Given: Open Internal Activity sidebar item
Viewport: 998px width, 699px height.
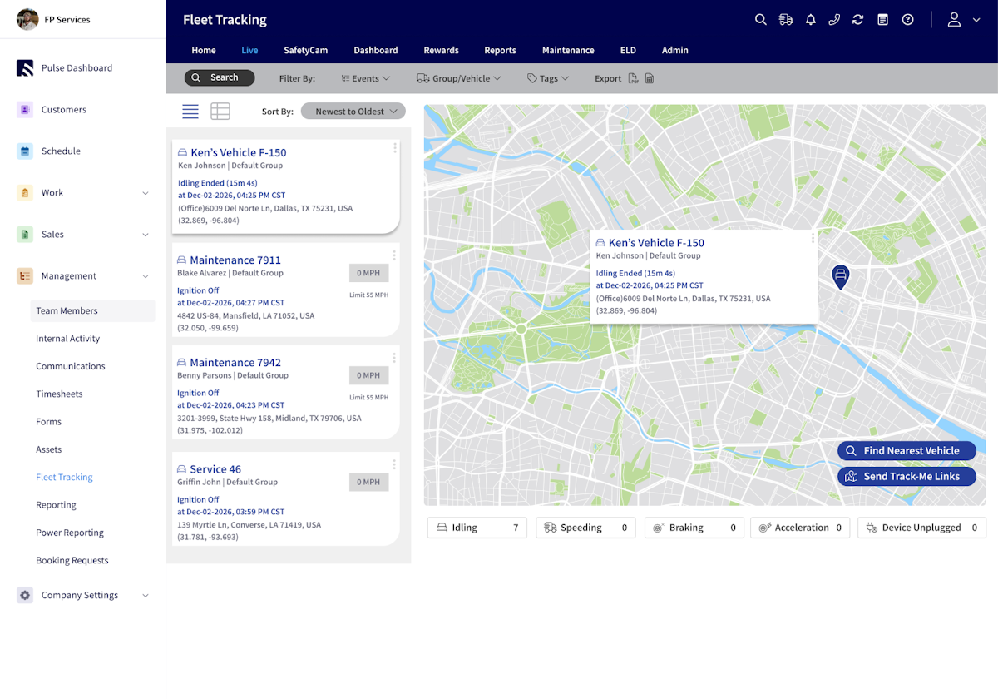Looking at the screenshot, I should [67, 339].
